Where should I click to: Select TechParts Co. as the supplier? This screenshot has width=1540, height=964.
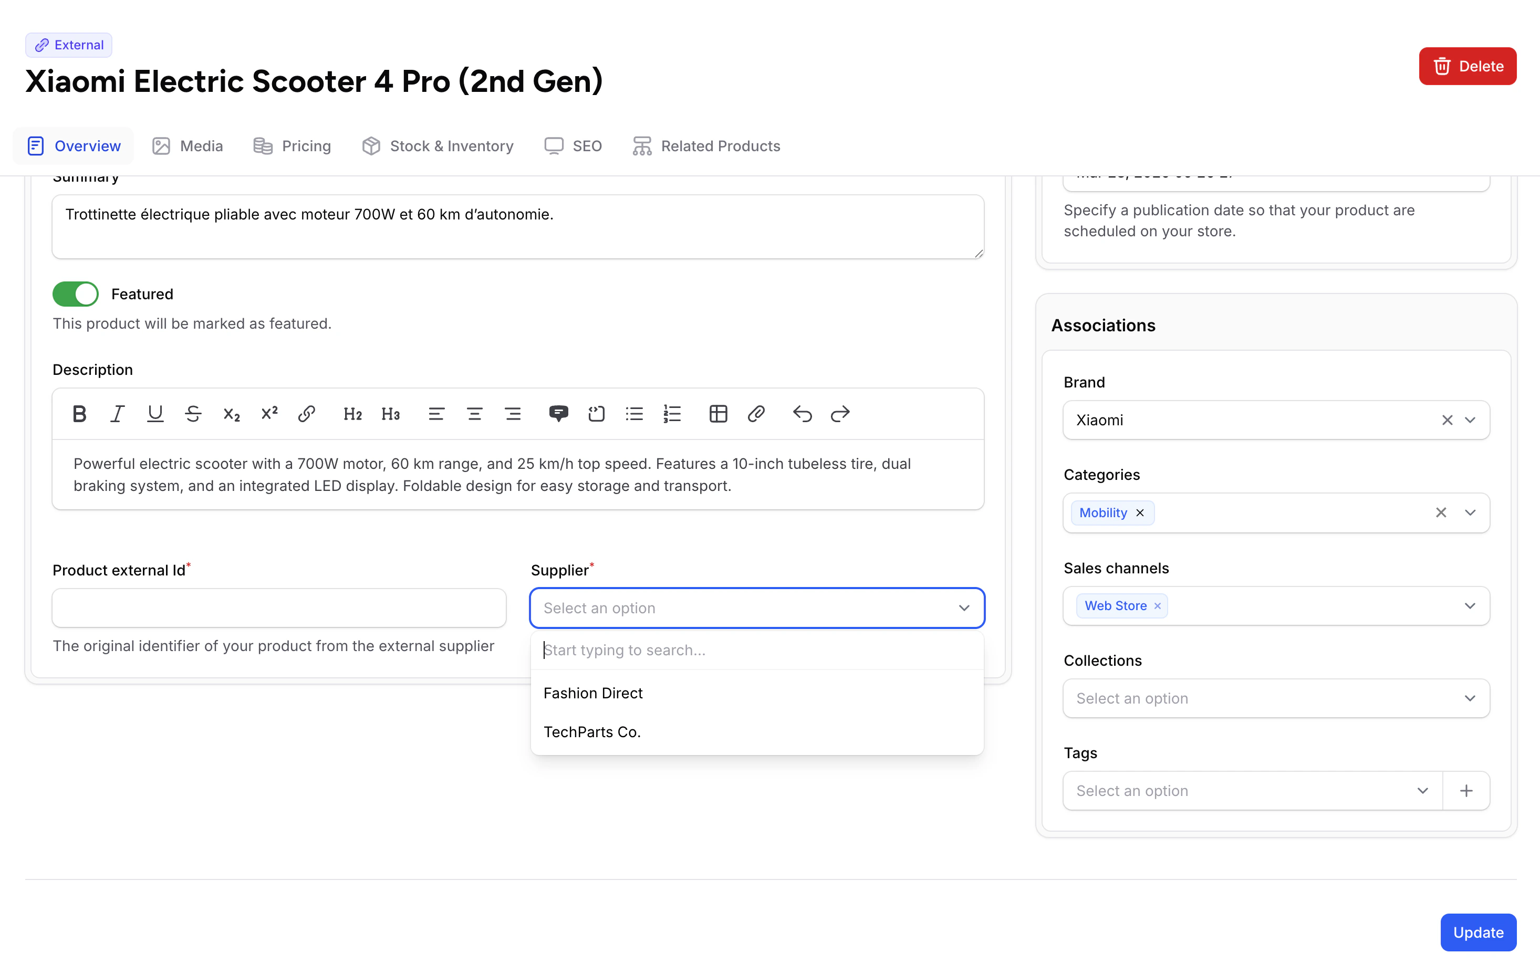pyautogui.click(x=592, y=731)
